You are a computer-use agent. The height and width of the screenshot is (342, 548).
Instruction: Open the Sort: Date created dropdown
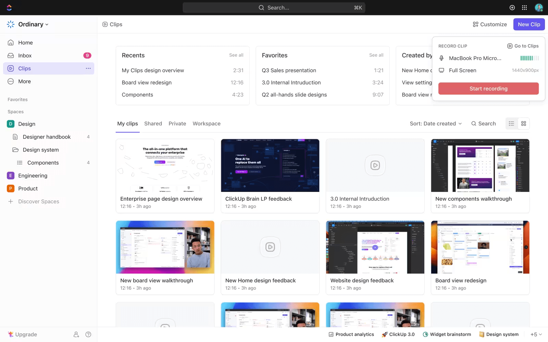[436, 123]
